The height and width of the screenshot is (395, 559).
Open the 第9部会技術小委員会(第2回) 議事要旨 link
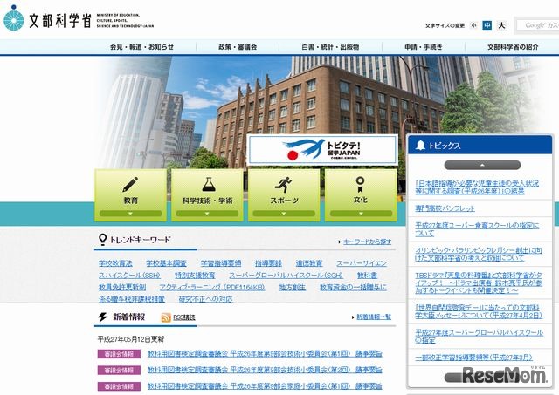pyautogui.click(x=265, y=370)
